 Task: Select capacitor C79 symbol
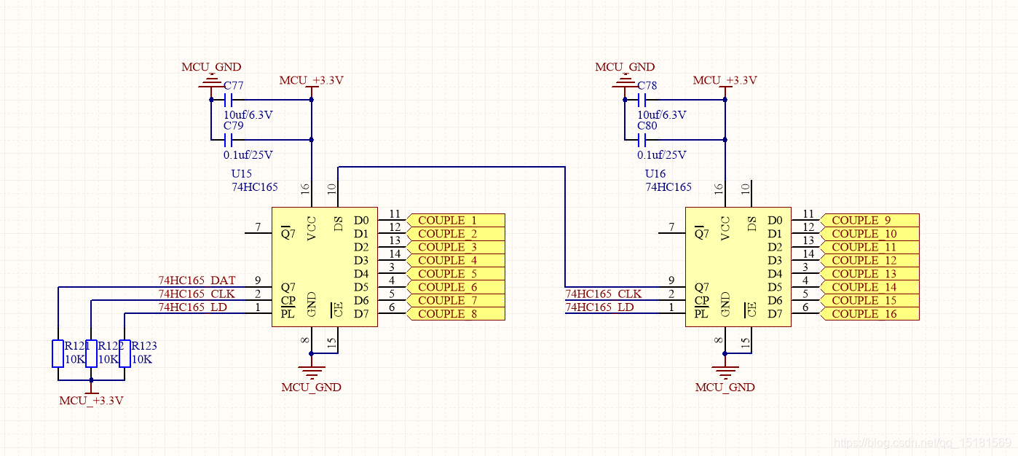(x=228, y=139)
